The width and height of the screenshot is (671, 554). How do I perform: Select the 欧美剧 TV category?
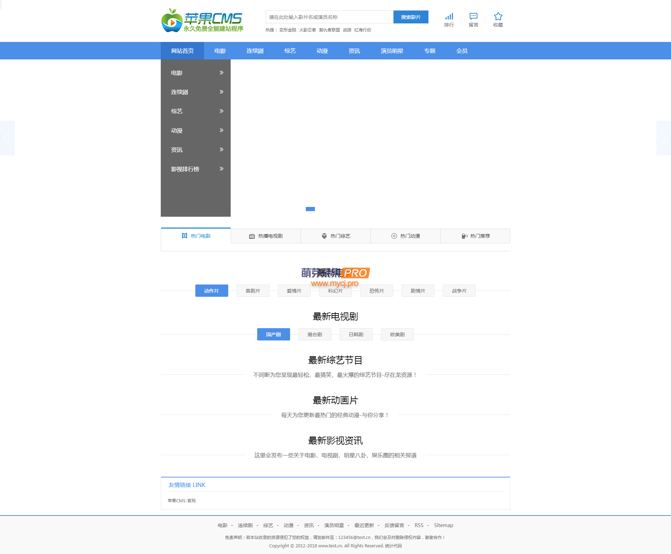397,334
